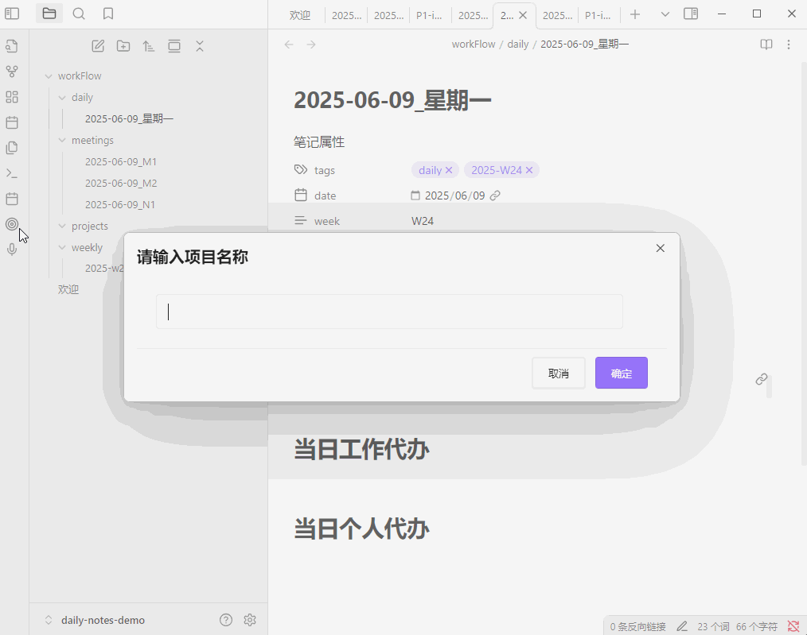Switch to the 欢迎 tab
Screen dimensions: 807x635
pos(300,14)
